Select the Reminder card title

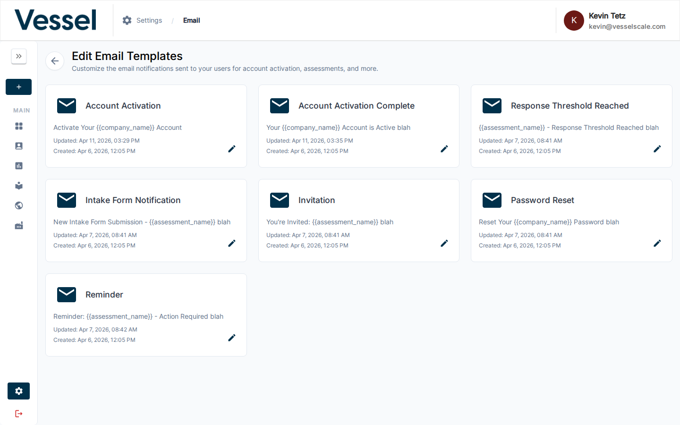104,295
